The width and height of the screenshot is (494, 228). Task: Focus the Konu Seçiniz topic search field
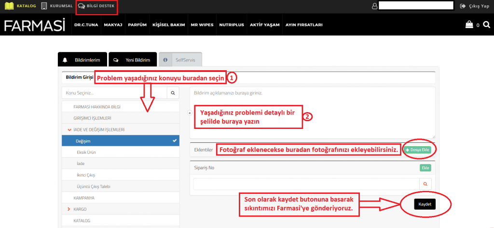tap(114, 93)
